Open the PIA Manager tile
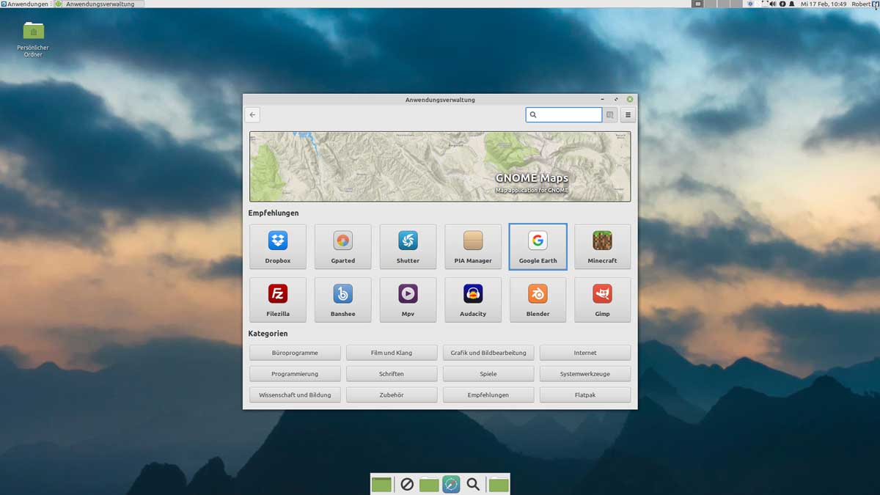 [473, 247]
